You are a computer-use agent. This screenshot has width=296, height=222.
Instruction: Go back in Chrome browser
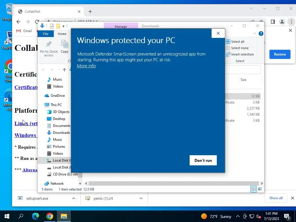18,22
